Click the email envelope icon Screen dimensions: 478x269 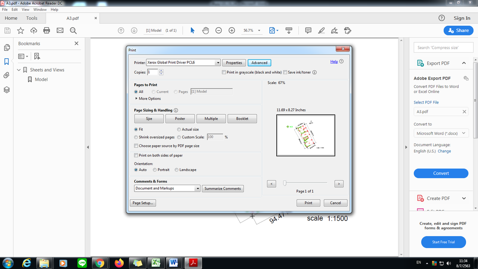click(x=60, y=31)
